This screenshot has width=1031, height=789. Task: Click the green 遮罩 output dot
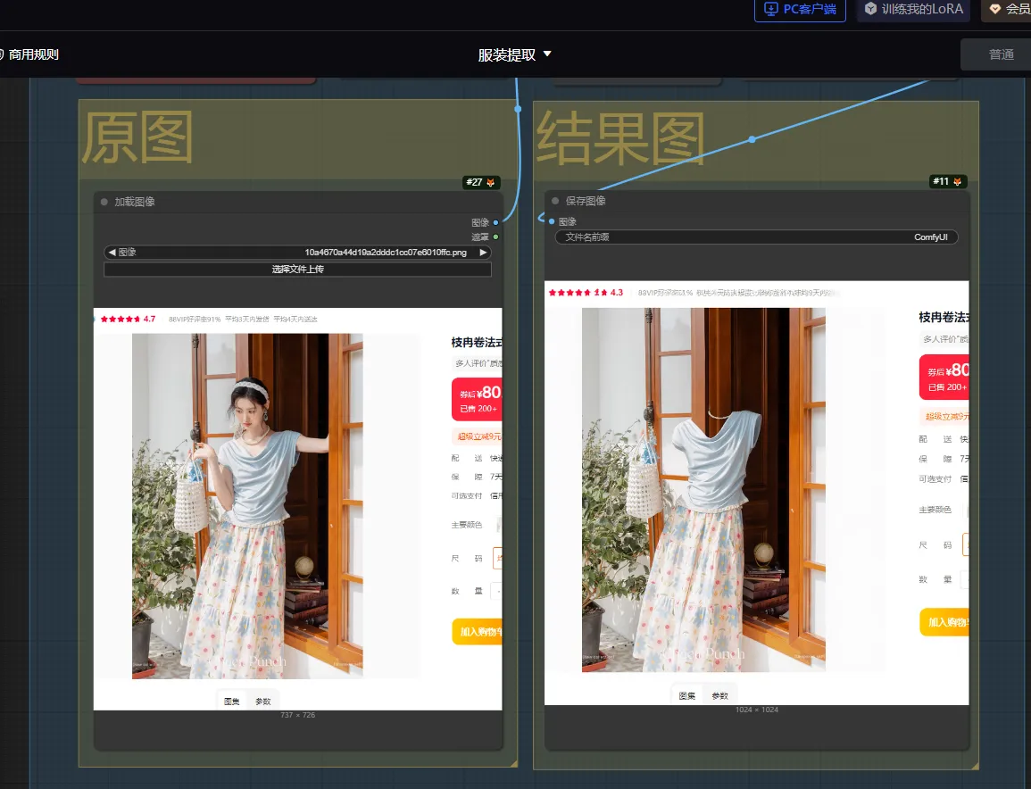coord(495,237)
